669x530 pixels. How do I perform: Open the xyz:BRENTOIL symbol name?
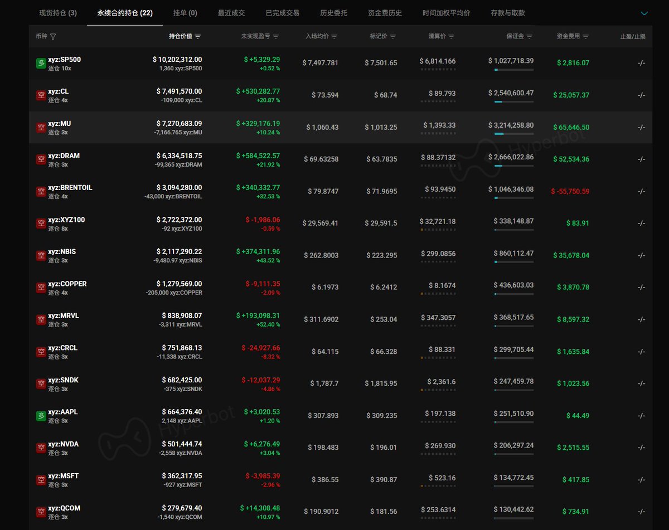coord(70,188)
